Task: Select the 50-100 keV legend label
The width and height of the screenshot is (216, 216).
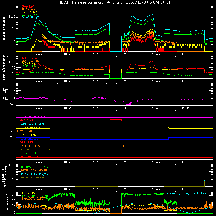Action: [31, 17]
